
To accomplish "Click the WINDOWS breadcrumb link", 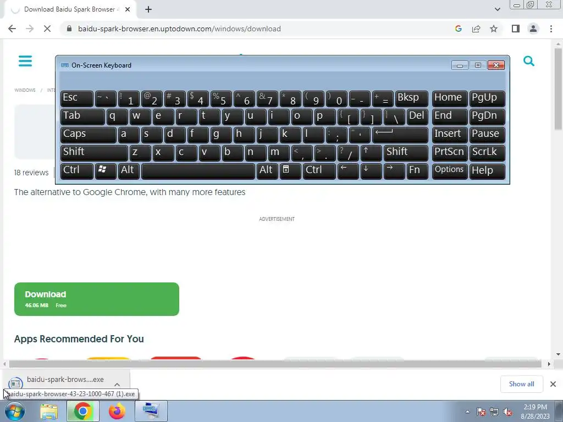I will point(25,90).
